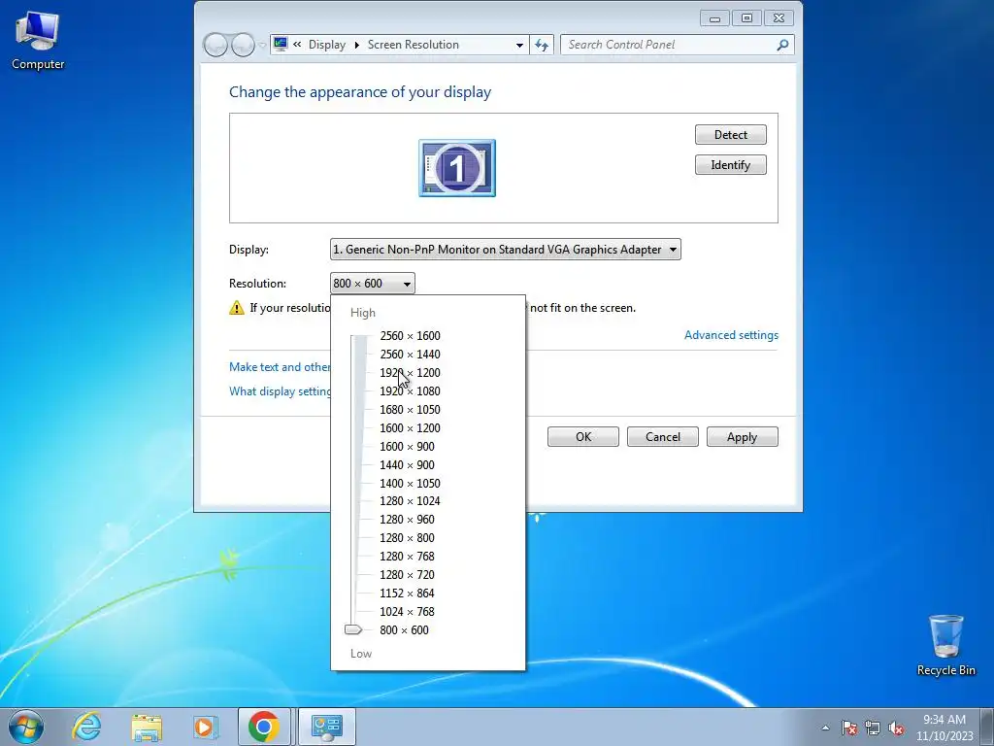Choose 1280 × 768 resolution
This screenshot has width=994, height=746.
[x=407, y=556]
